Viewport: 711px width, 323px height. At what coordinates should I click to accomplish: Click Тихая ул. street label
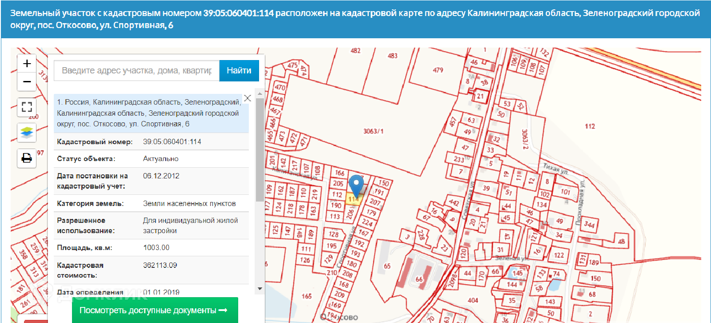(x=555, y=169)
